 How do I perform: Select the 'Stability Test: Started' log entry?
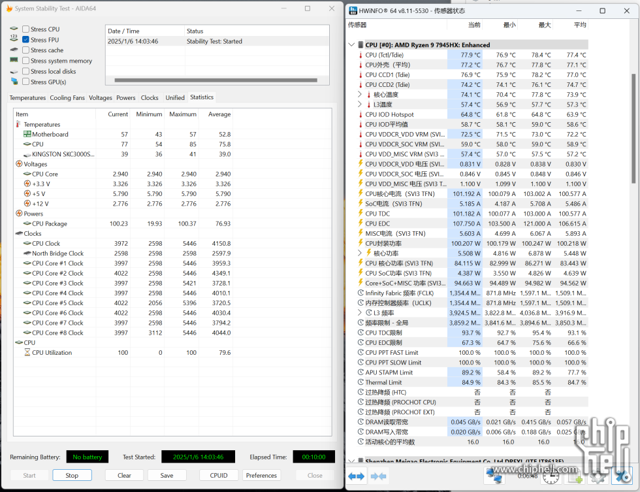tap(217, 41)
